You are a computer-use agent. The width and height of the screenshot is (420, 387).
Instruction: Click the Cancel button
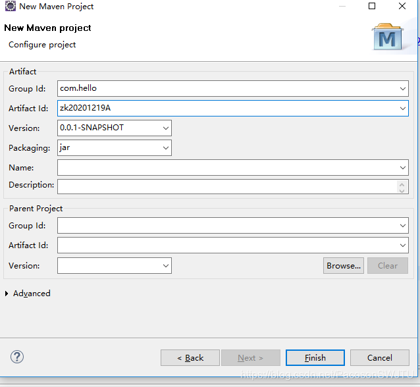(x=380, y=358)
